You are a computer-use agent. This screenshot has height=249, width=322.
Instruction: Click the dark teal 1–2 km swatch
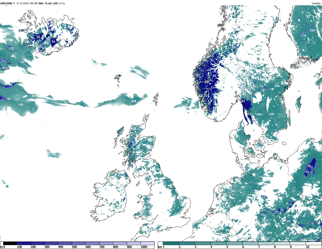171,243
